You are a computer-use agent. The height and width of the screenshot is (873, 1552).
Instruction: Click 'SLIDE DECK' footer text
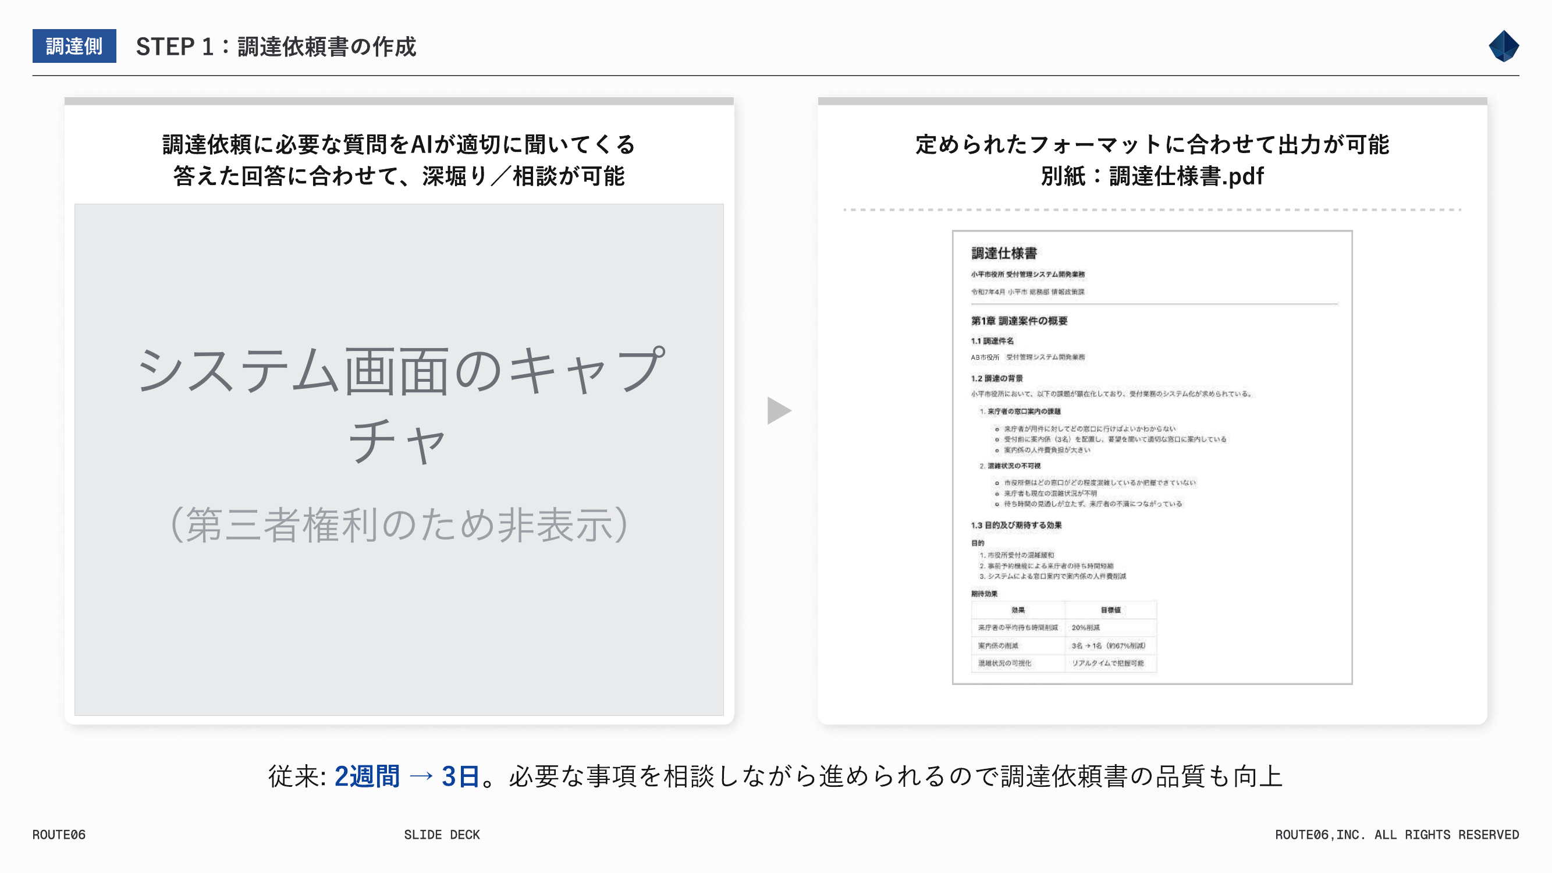tap(442, 835)
